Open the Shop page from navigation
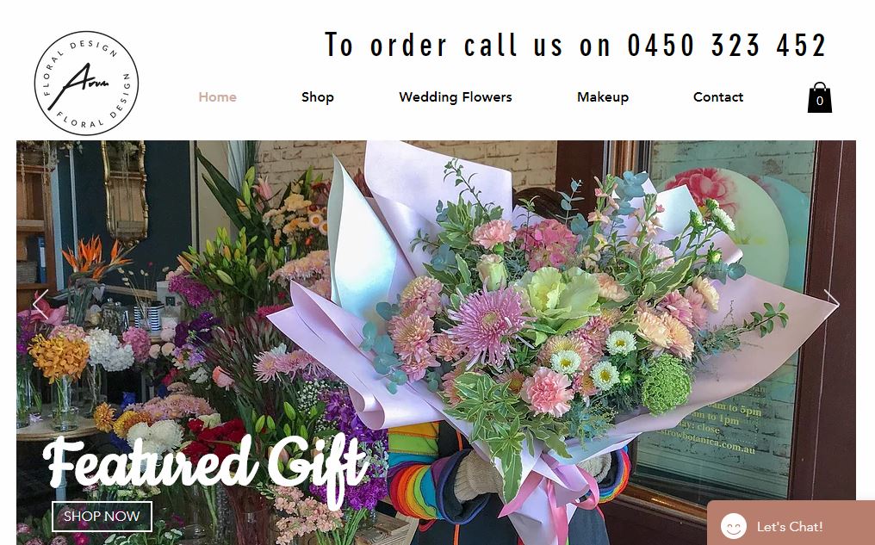 tap(318, 97)
